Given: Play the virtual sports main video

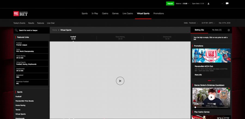Looking at the screenshot, I should point(120,81).
